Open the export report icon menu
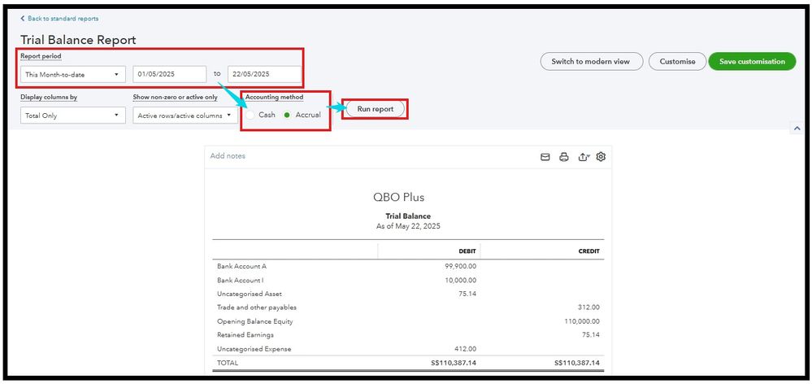The width and height of the screenshot is (812, 384). click(584, 157)
